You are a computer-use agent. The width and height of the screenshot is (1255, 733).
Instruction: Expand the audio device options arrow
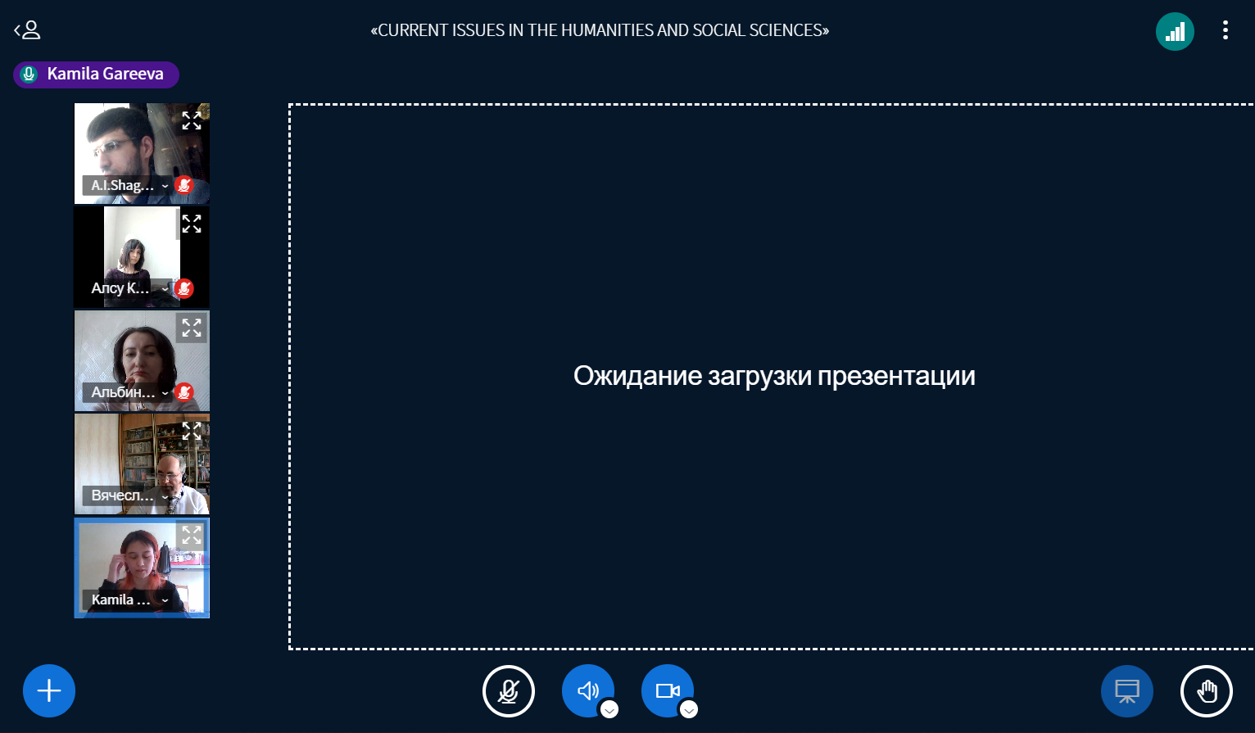pos(609,710)
